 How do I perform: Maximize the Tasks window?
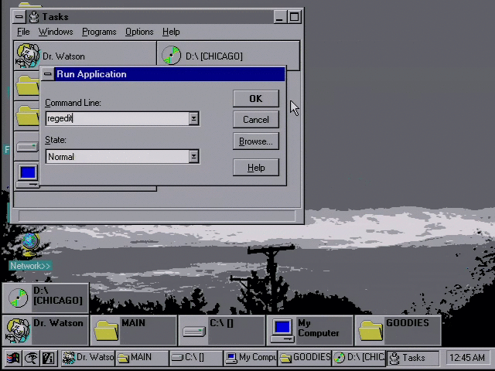pos(294,17)
